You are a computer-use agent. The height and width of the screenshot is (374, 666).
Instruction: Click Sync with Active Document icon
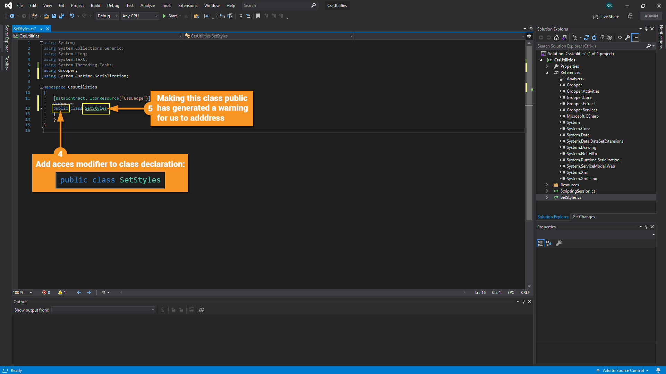pyautogui.click(x=587, y=37)
